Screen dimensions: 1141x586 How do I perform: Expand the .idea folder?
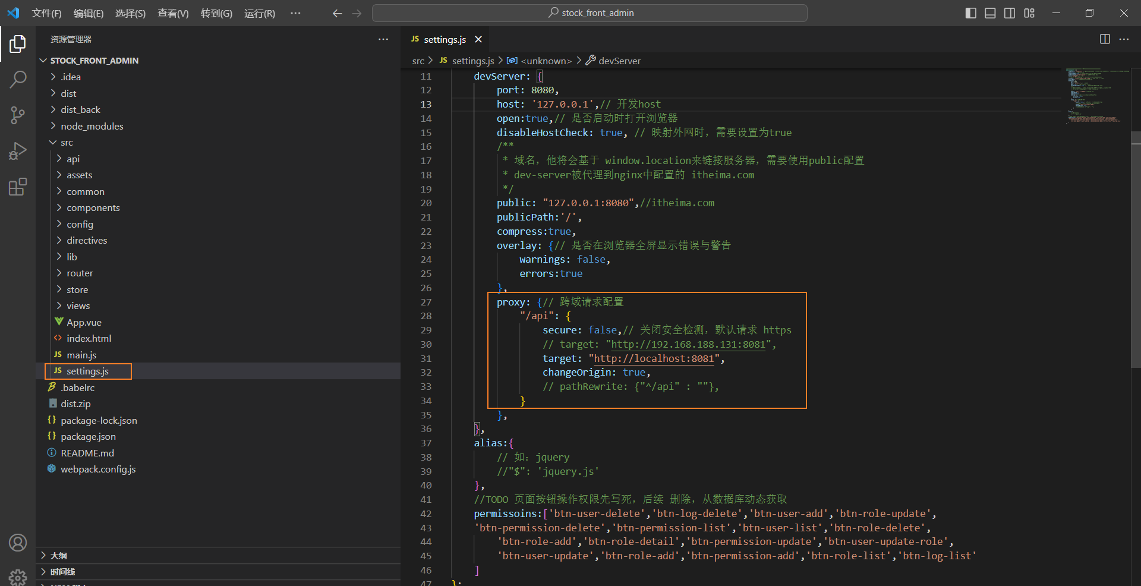pyautogui.click(x=218, y=77)
